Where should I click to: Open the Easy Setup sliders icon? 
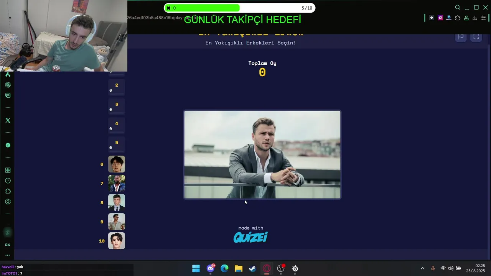[483, 18]
